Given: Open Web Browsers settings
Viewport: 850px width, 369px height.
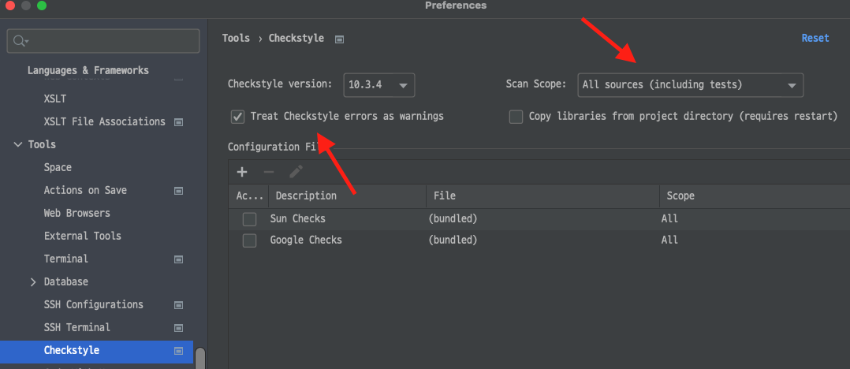Looking at the screenshot, I should click(x=77, y=213).
